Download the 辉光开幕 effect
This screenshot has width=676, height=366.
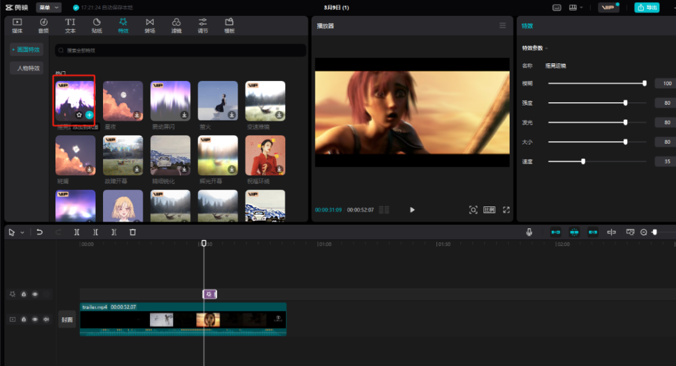[x=232, y=169]
